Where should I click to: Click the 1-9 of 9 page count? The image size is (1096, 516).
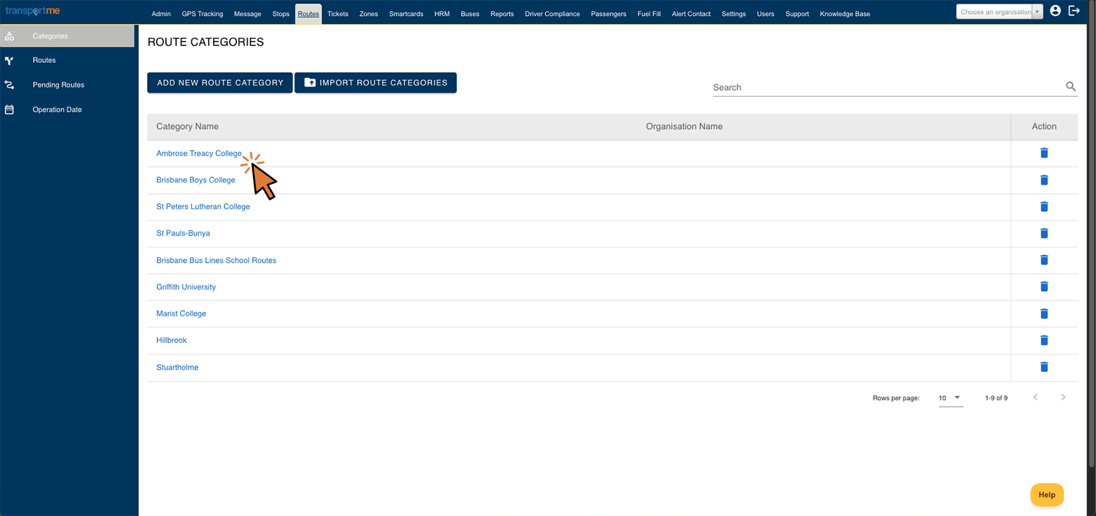pyautogui.click(x=996, y=398)
